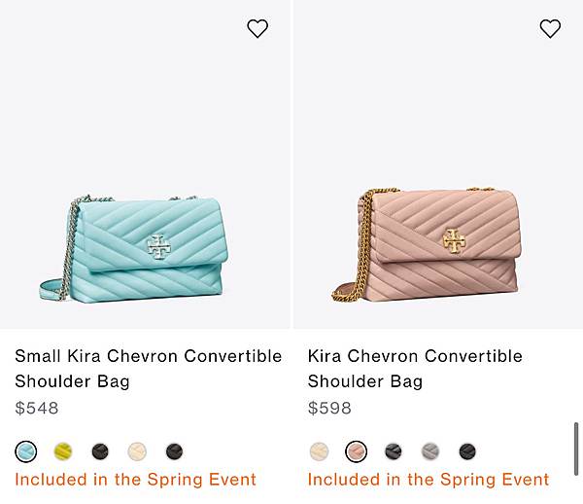Click the $548 price of Small Kira

coord(37,408)
